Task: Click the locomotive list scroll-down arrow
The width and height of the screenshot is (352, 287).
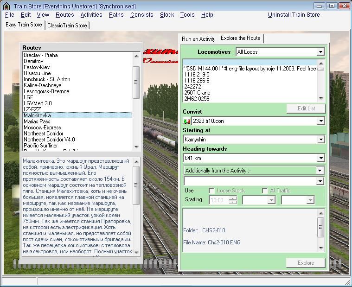Action: (x=320, y=98)
